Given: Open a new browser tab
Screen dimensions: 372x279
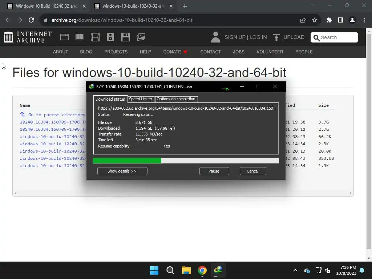Looking at the screenshot, I should pyautogui.click(x=185, y=6).
